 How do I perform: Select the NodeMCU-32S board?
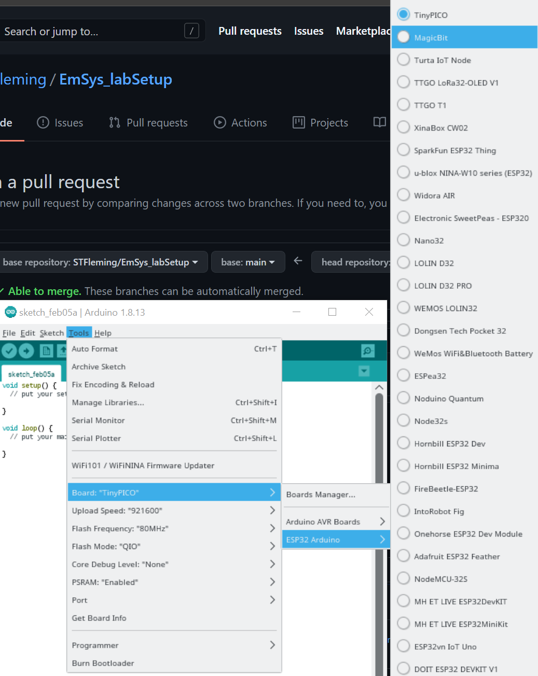(465, 579)
